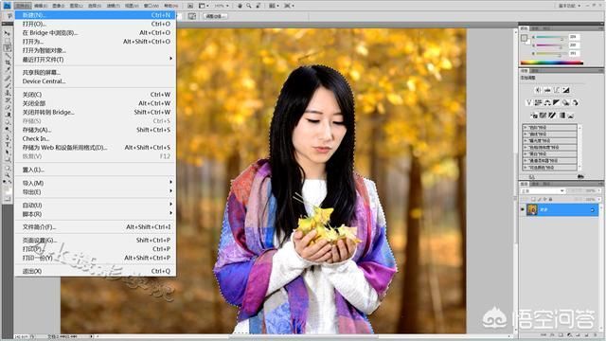The width and height of the screenshot is (606, 341).
Task: Select the highlighted Lasso tool
Action: [8, 47]
